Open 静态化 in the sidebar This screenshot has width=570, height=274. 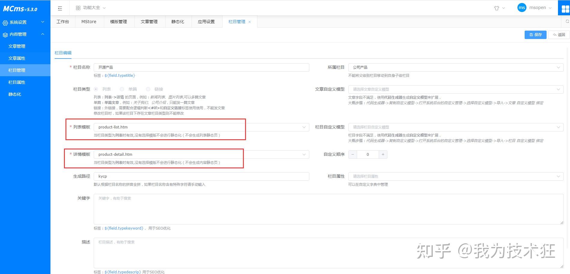(25, 94)
